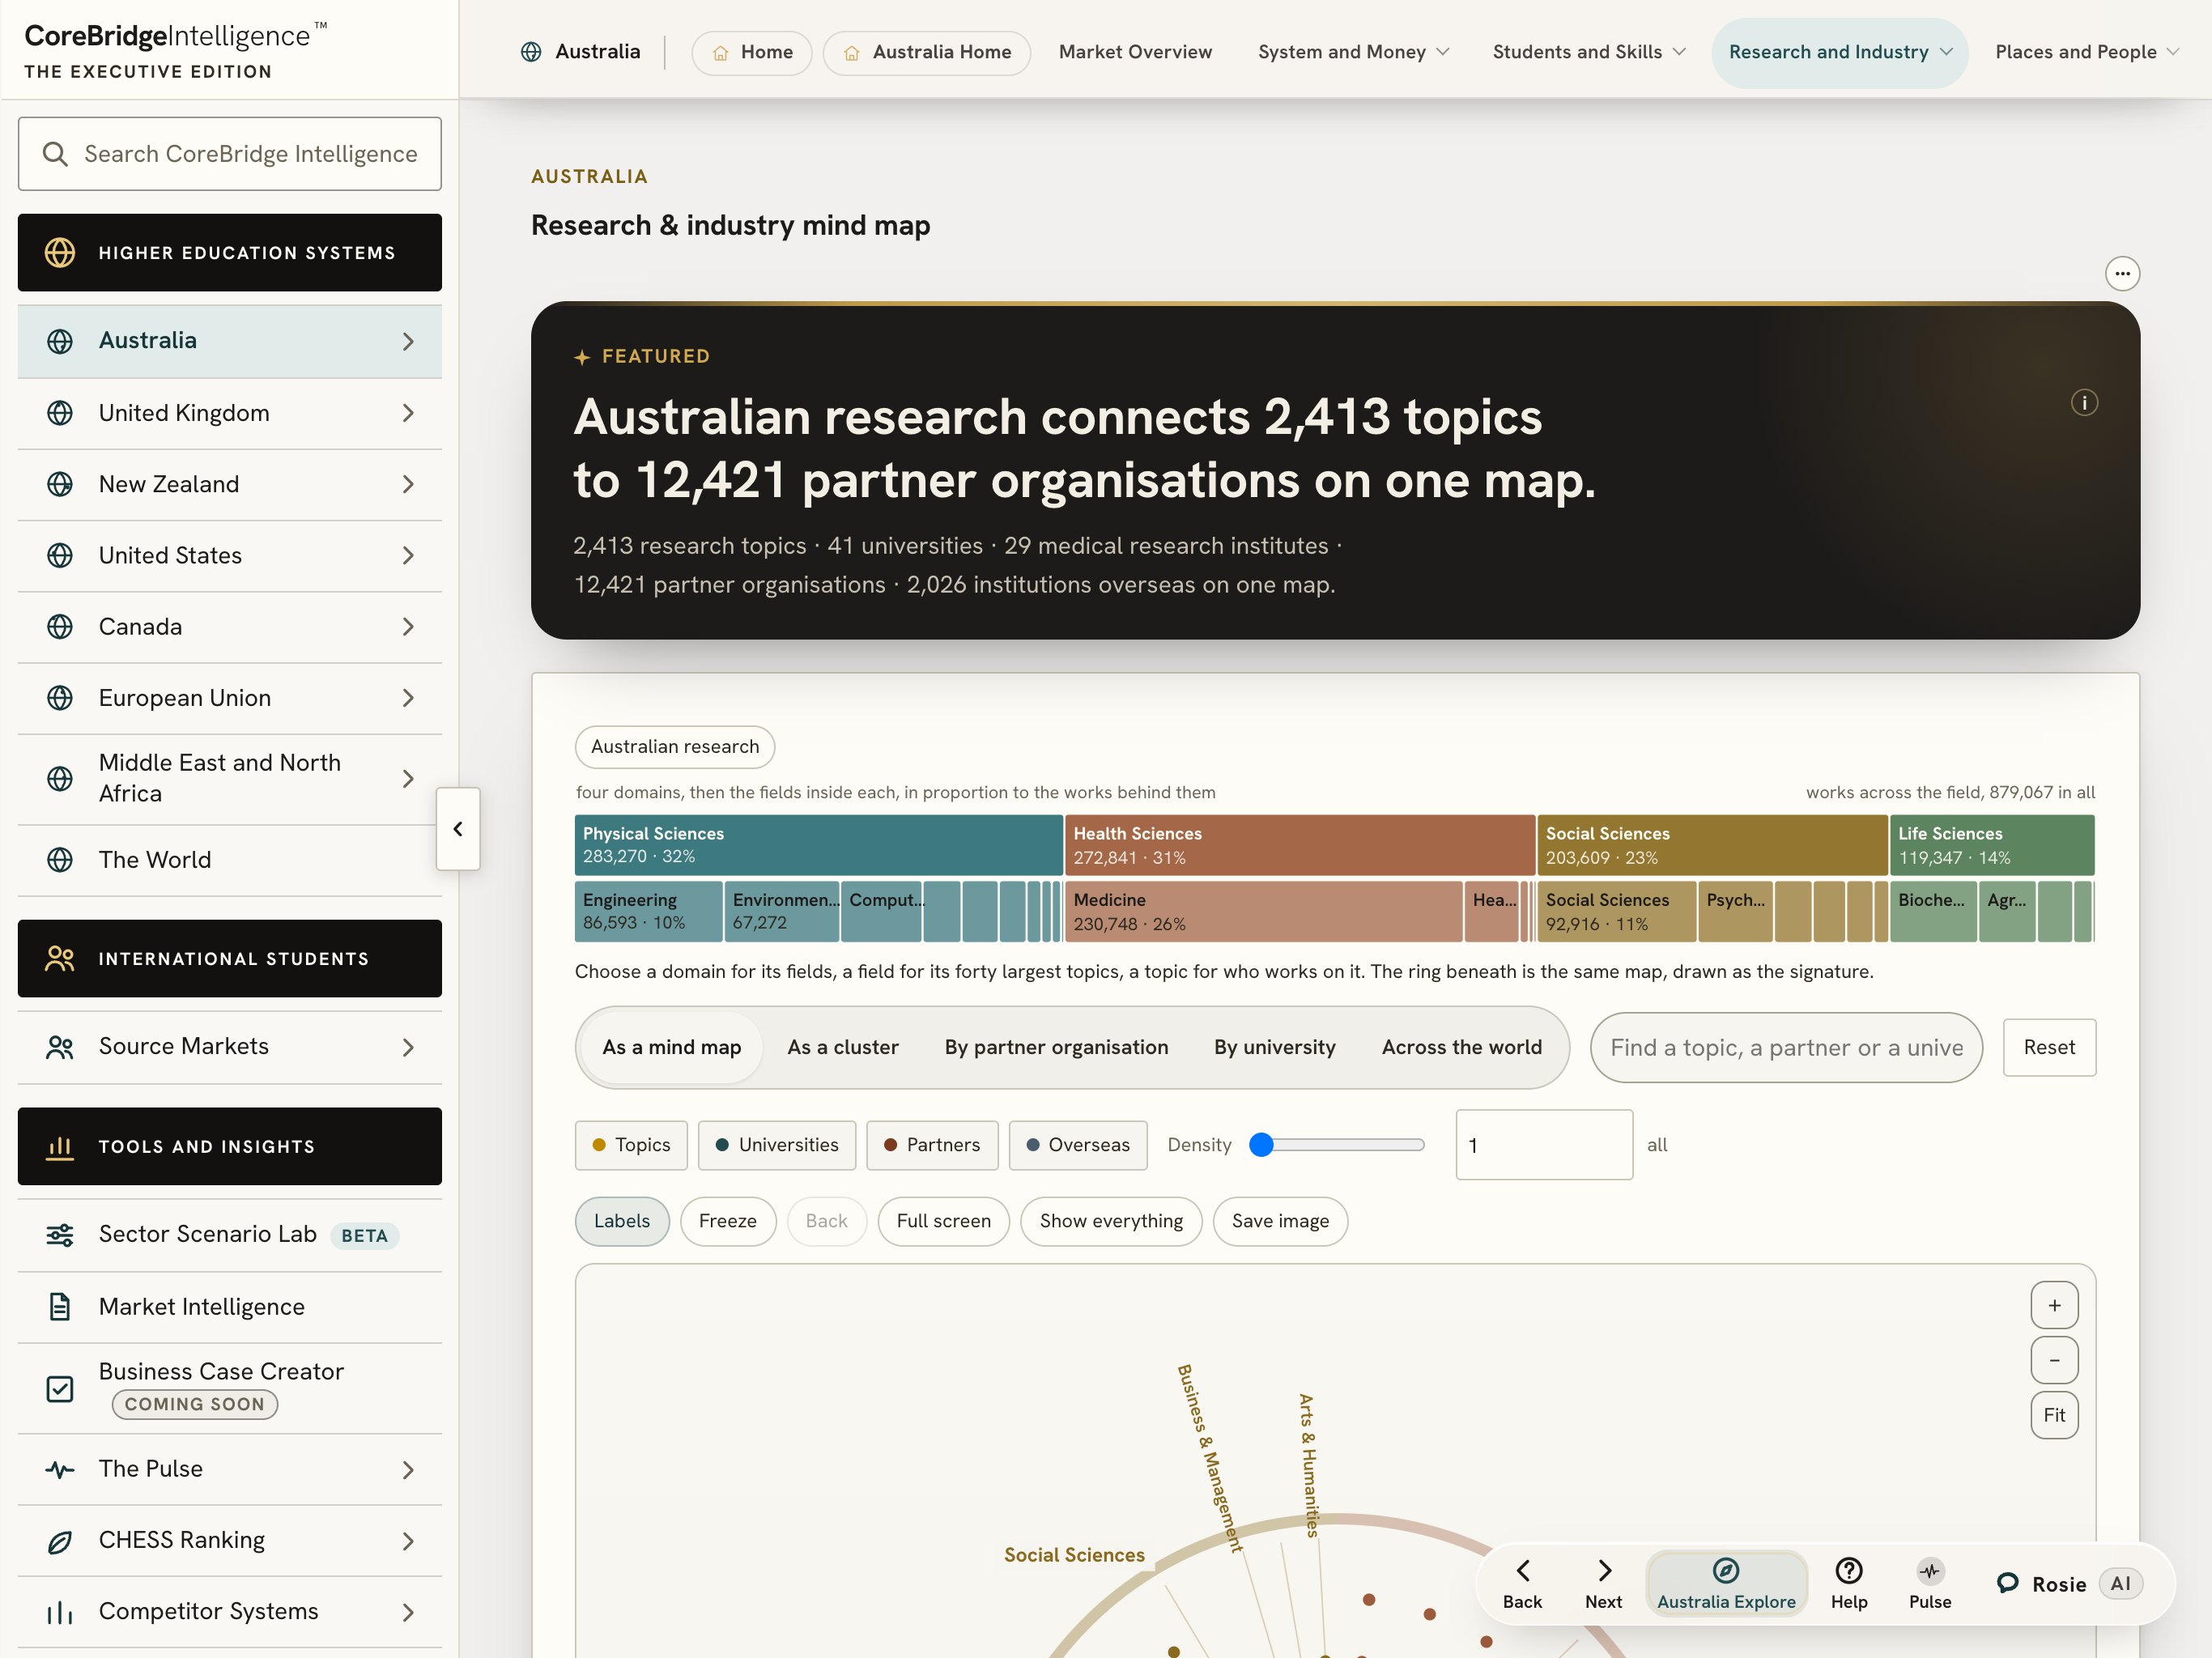Click the globe icon beside United Kingdom
2212x1658 pixels.
click(60, 413)
